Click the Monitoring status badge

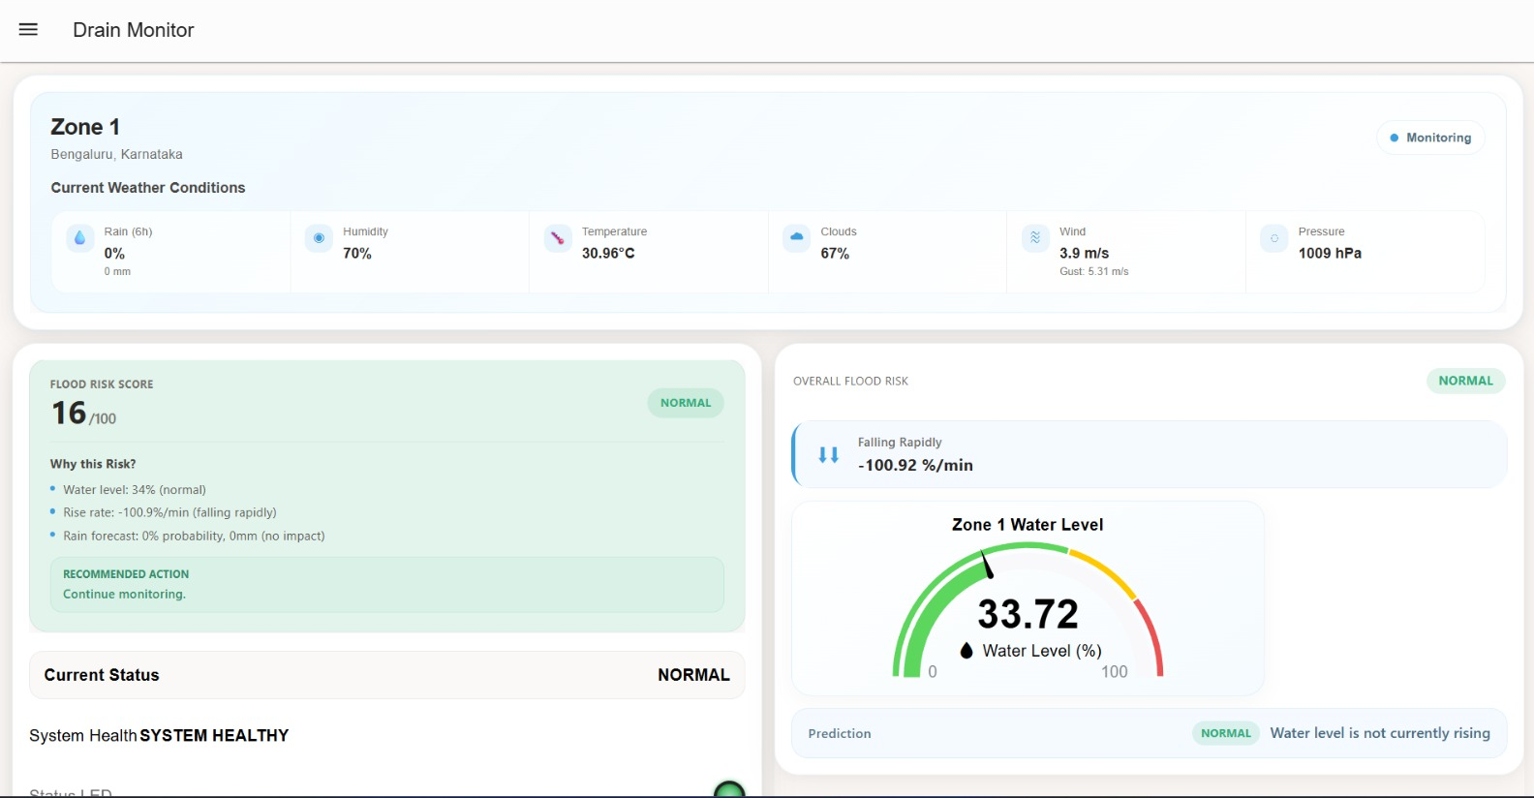click(x=1430, y=138)
